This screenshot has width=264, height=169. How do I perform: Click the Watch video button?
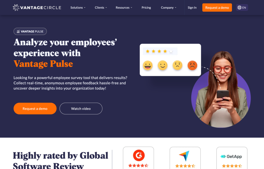81,108
